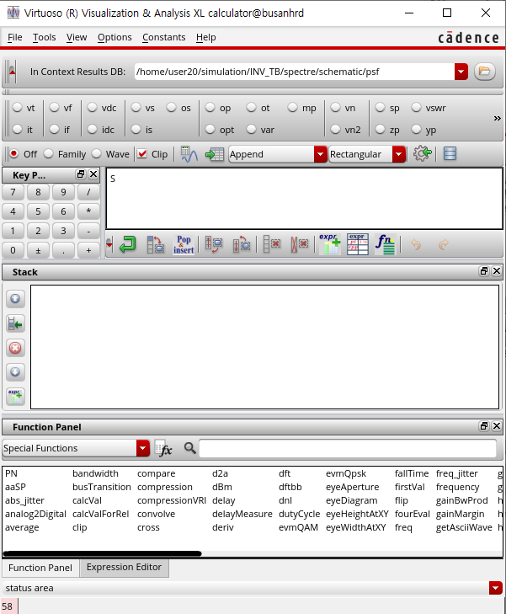Image resolution: width=506 pixels, height=614 pixels.
Task: Click the dutyCycle function
Action: tap(299, 514)
